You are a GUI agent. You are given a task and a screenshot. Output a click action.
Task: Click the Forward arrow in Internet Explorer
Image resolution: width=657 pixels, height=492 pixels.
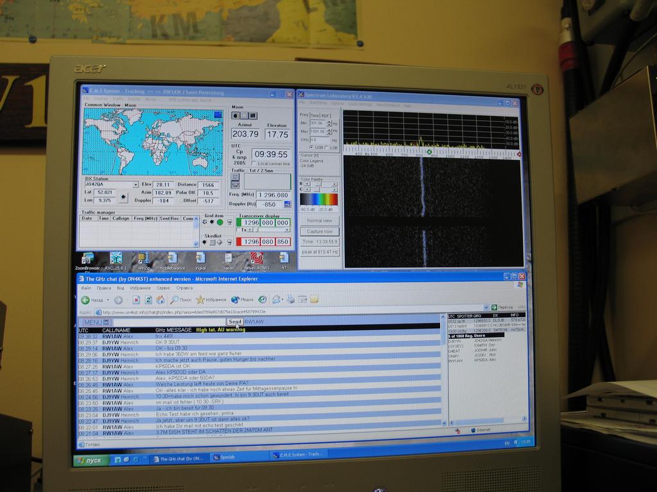(x=119, y=300)
